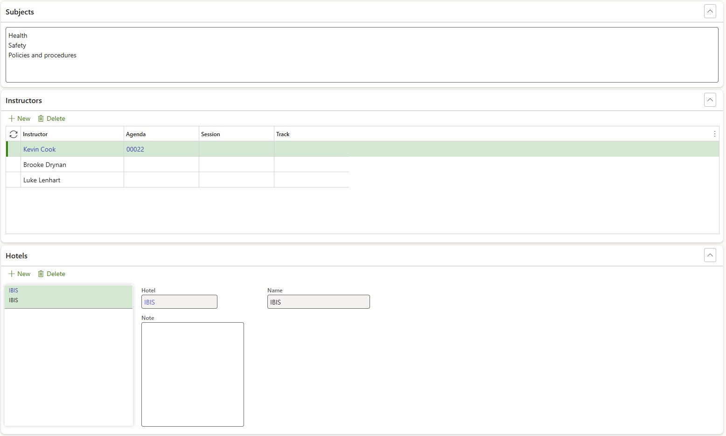Click New in the Hotels section
This screenshot has height=436, width=726.
pyautogui.click(x=20, y=274)
